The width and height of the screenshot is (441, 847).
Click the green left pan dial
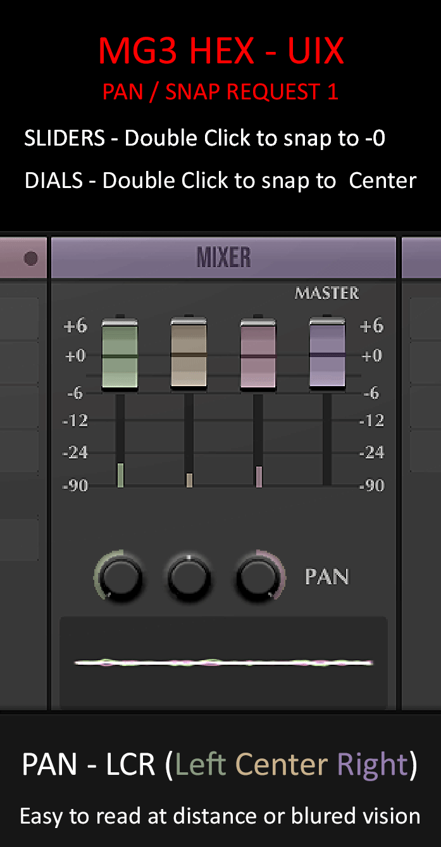pos(120,577)
